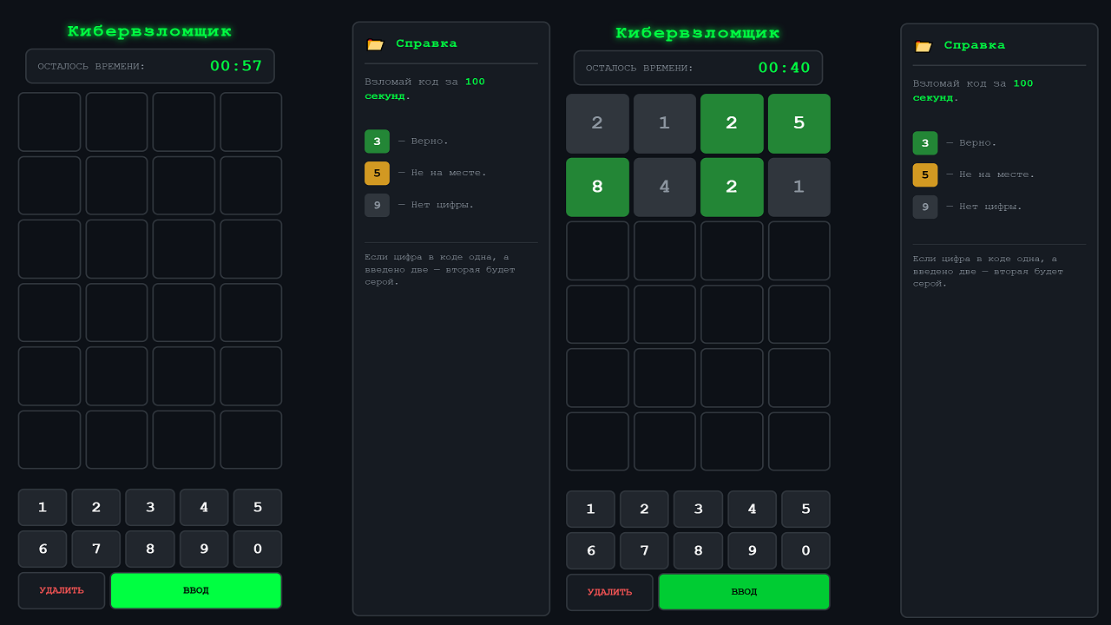The height and width of the screenshot is (625, 1111).
Task: Click the yellow «Не на месте» legend badge in the right help panel
Action: click(925, 174)
